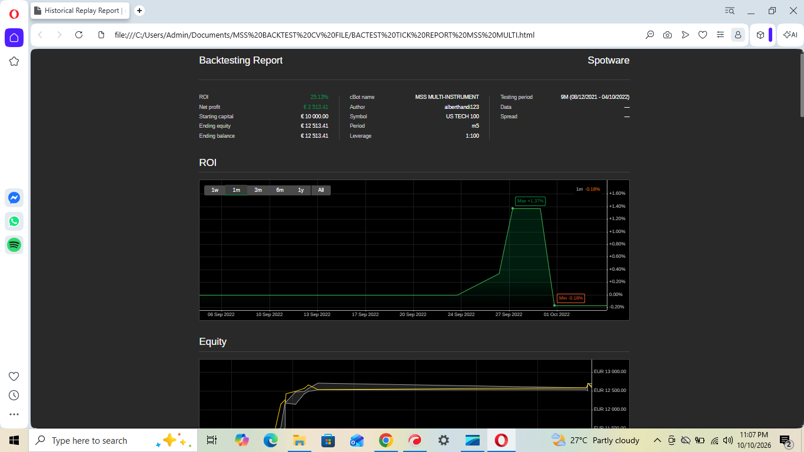
Task: Open WhatsApp in the Opera sidebar
Action: (14, 221)
